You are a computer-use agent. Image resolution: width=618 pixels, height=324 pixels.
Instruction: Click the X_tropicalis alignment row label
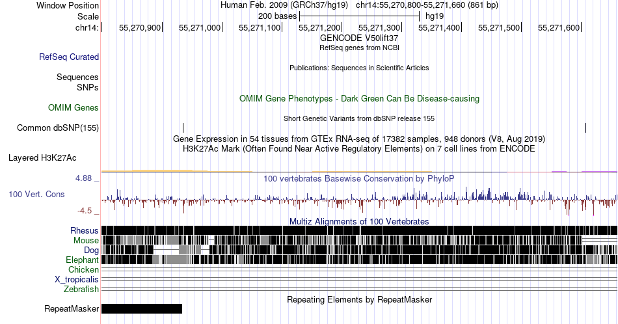(x=77, y=279)
